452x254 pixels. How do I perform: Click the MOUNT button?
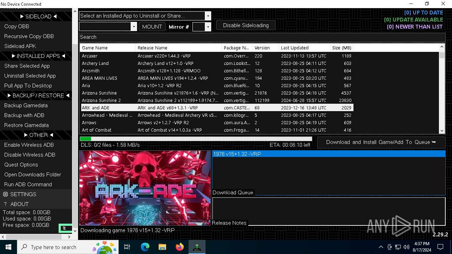pyautogui.click(x=152, y=27)
